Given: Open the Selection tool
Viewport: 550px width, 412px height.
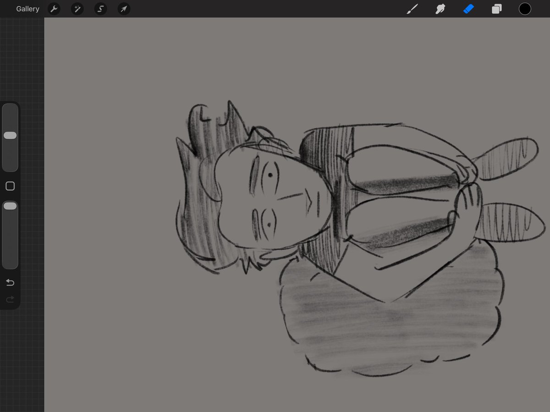Looking at the screenshot, I should coord(100,9).
